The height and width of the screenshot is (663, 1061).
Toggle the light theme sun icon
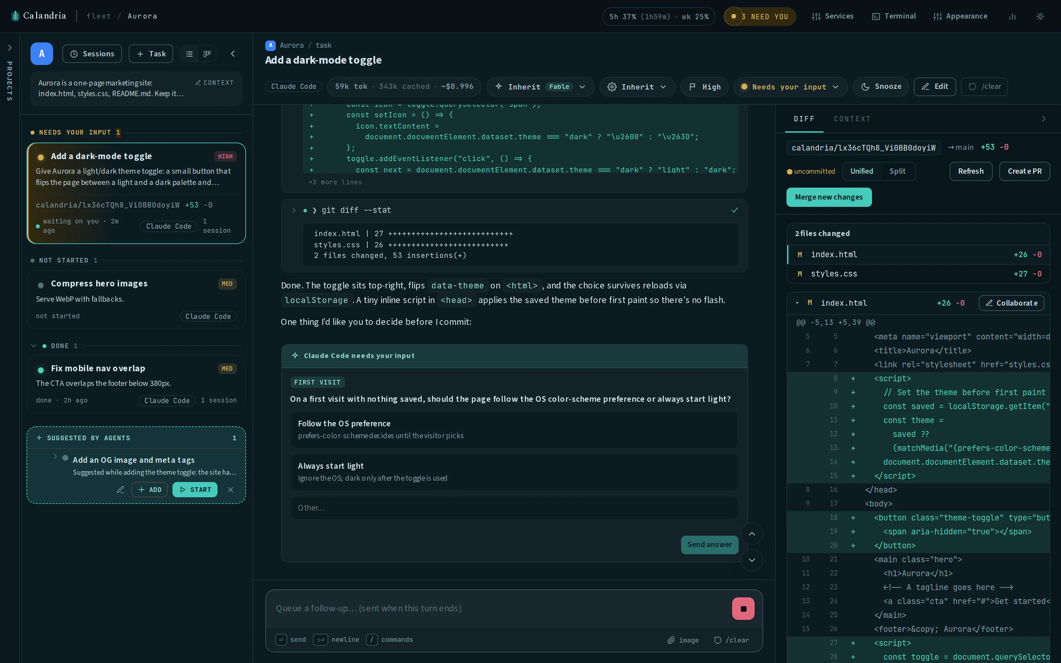[1040, 16]
